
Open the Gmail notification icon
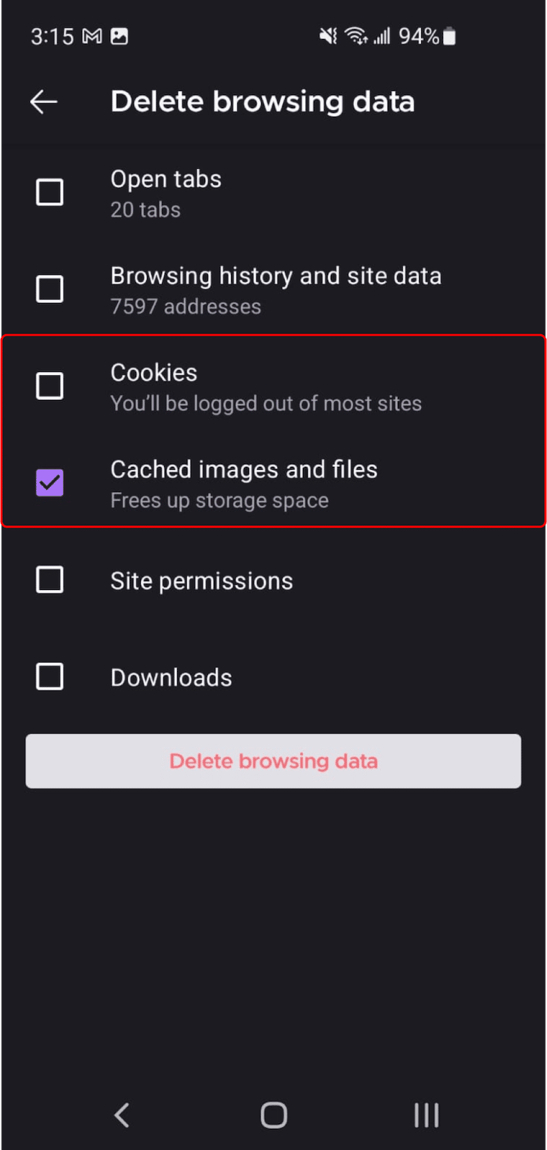pos(92,36)
